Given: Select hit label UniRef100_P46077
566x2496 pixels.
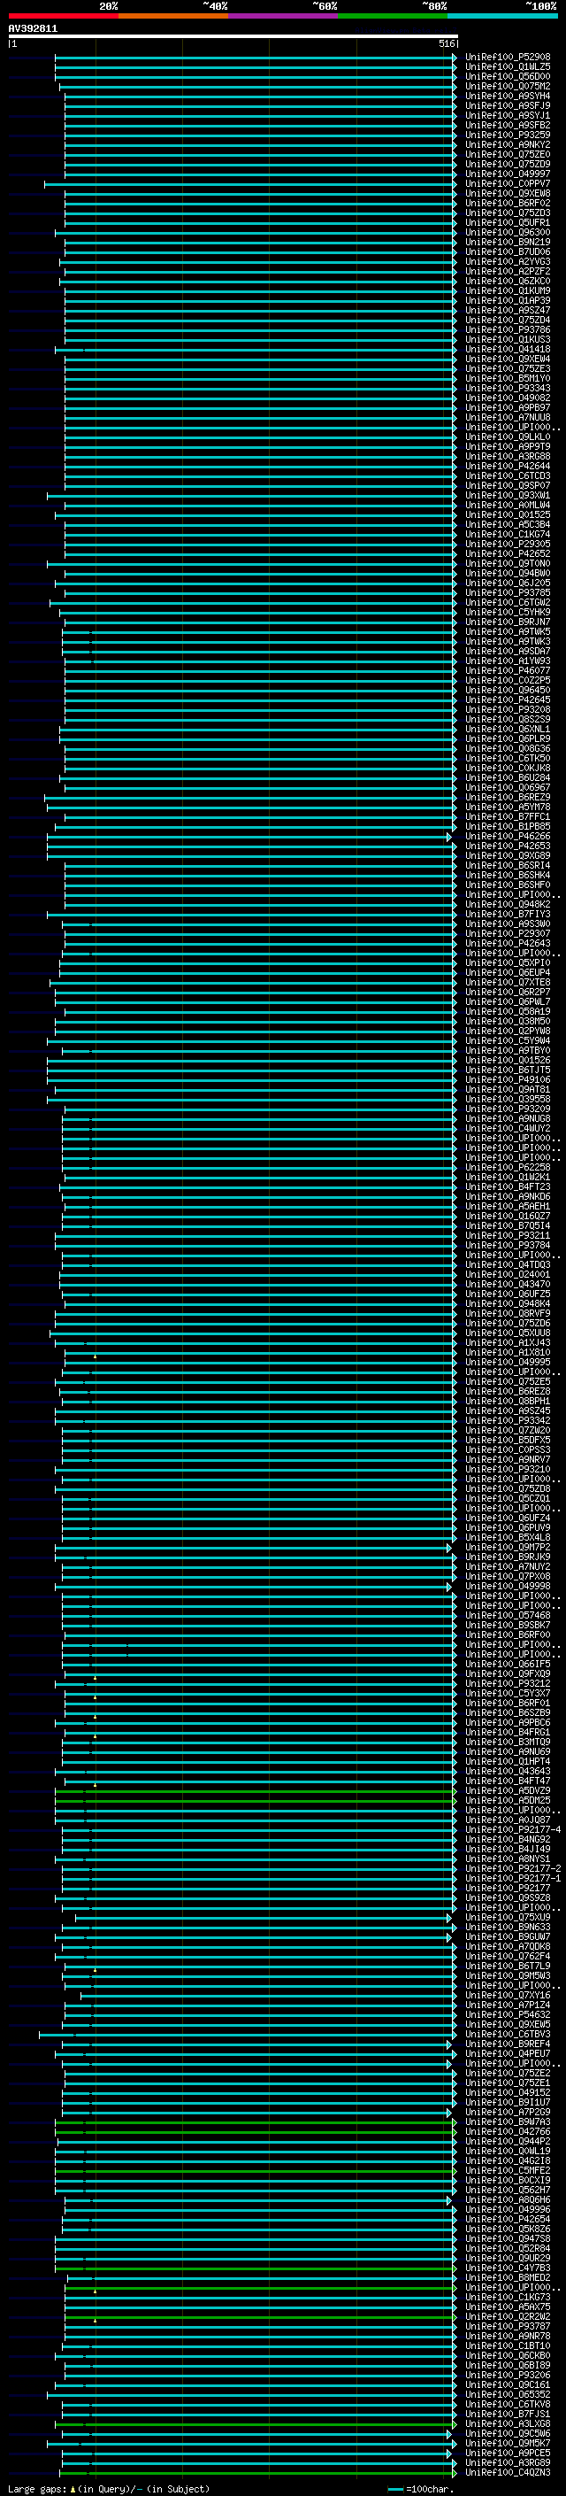Looking at the screenshot, I should [x=508, y=670].
